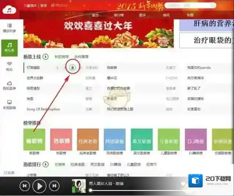Viewport: 234px width, 196px height.
Task: Open the album cover of playing song
Action: 79,186
